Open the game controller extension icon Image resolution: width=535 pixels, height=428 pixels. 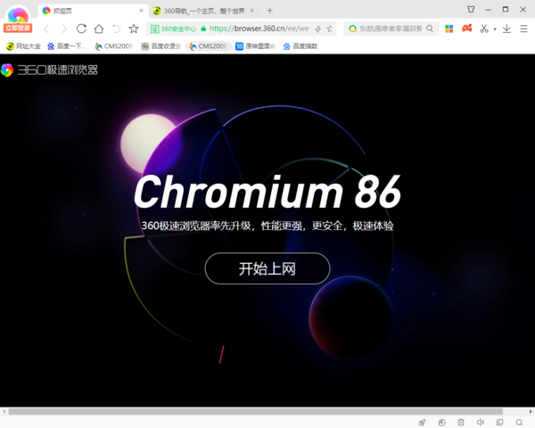point(465,29)
